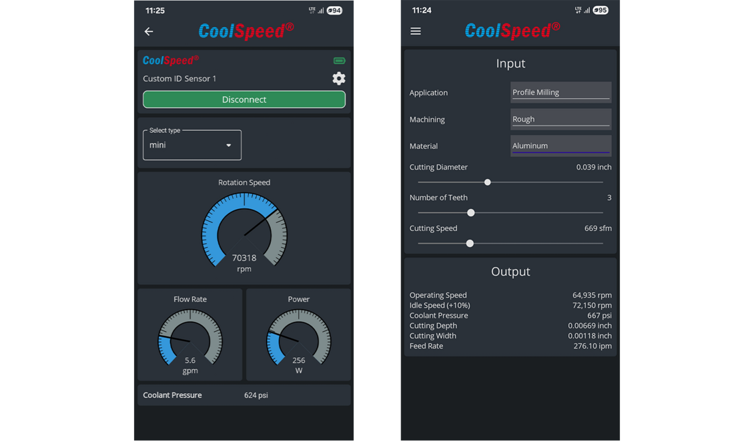This screenshot has height=444, width=754.
Task: Tap the battery status in right status bar
Action: coord(600,11)
